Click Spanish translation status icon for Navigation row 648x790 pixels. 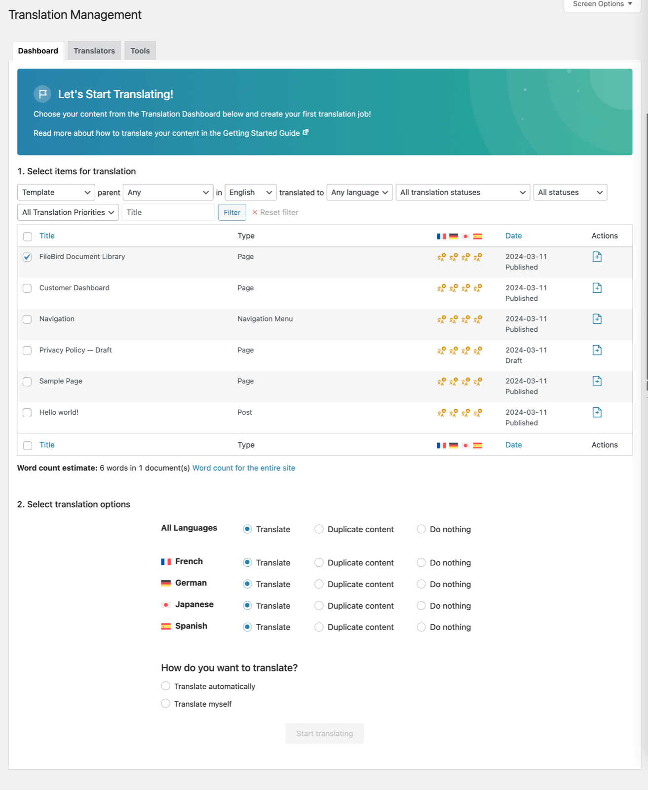coord(477,319)
